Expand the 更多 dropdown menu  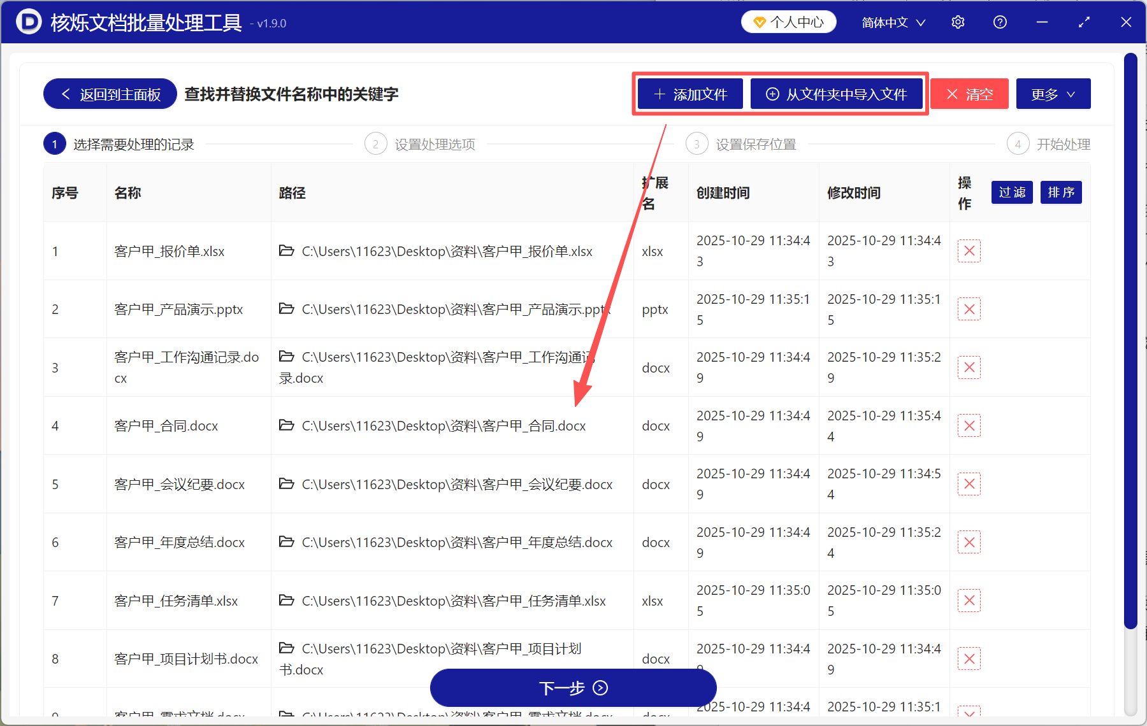click(x=1052, y=94)
